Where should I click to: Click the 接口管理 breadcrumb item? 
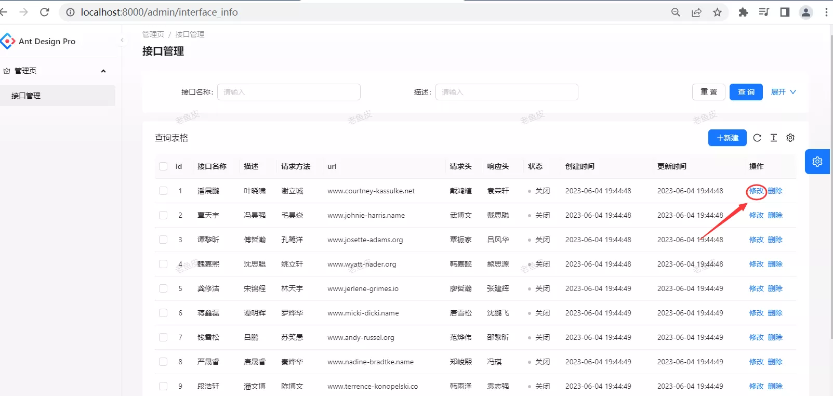[x=190, y=34]
